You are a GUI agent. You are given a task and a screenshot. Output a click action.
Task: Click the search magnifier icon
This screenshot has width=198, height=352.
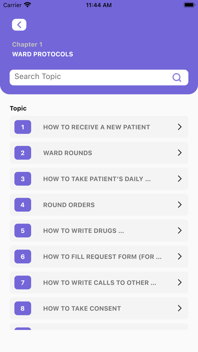pyautogui.click(x=177, y=77)
